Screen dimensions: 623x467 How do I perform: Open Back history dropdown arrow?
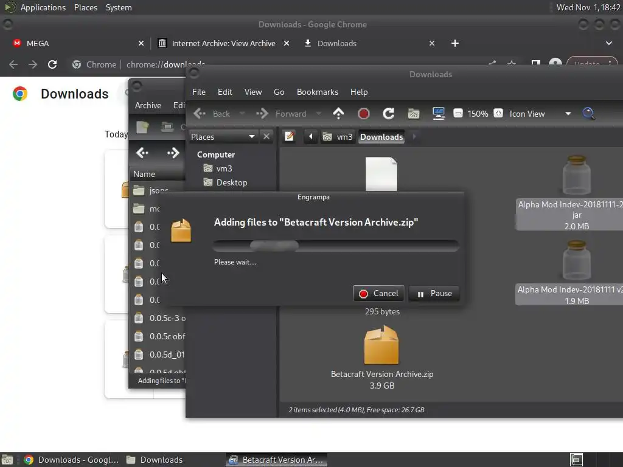[x=242, y=114]
